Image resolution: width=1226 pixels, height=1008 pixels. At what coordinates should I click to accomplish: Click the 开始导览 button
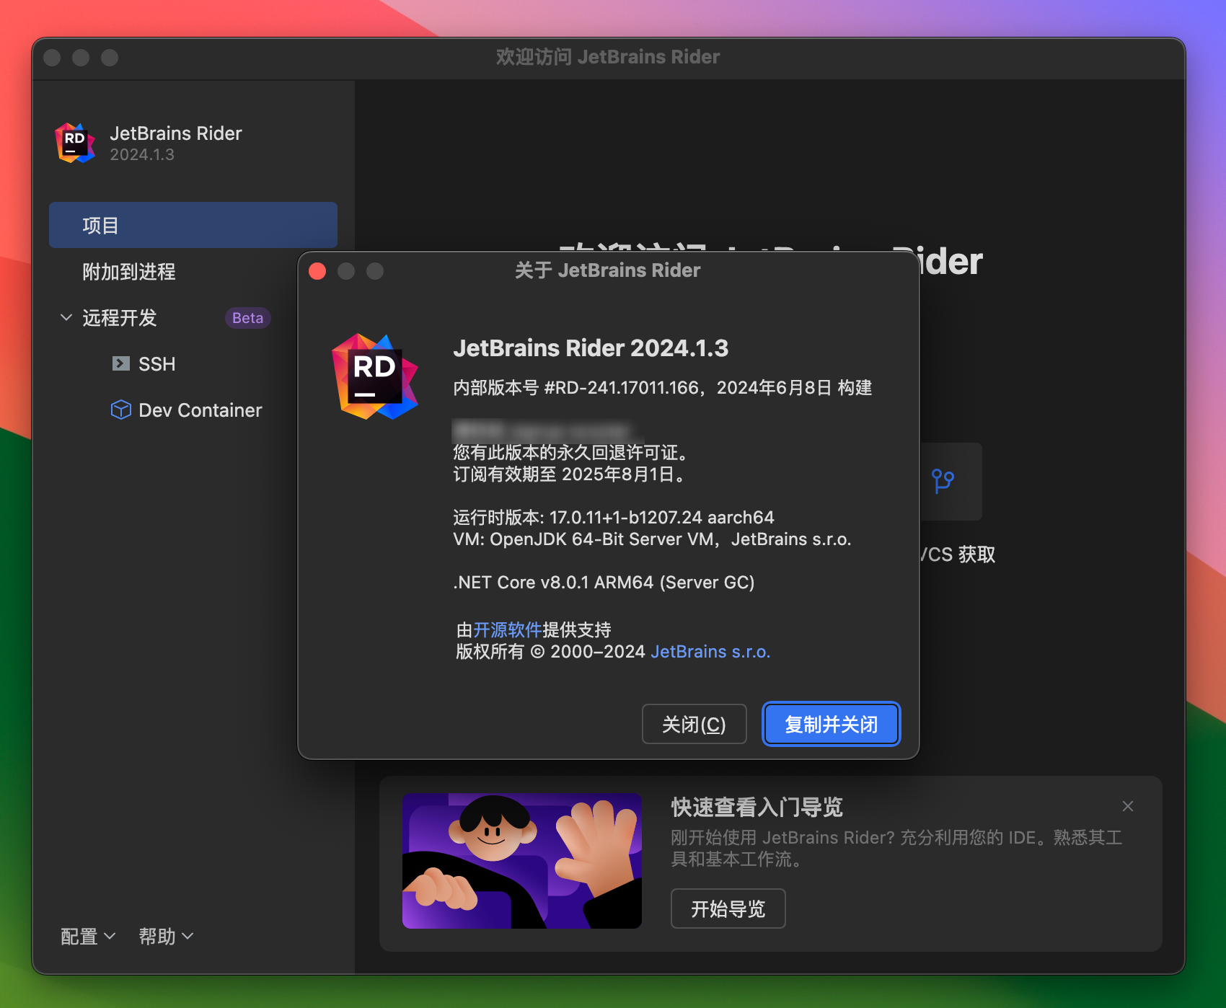[728, 908]
